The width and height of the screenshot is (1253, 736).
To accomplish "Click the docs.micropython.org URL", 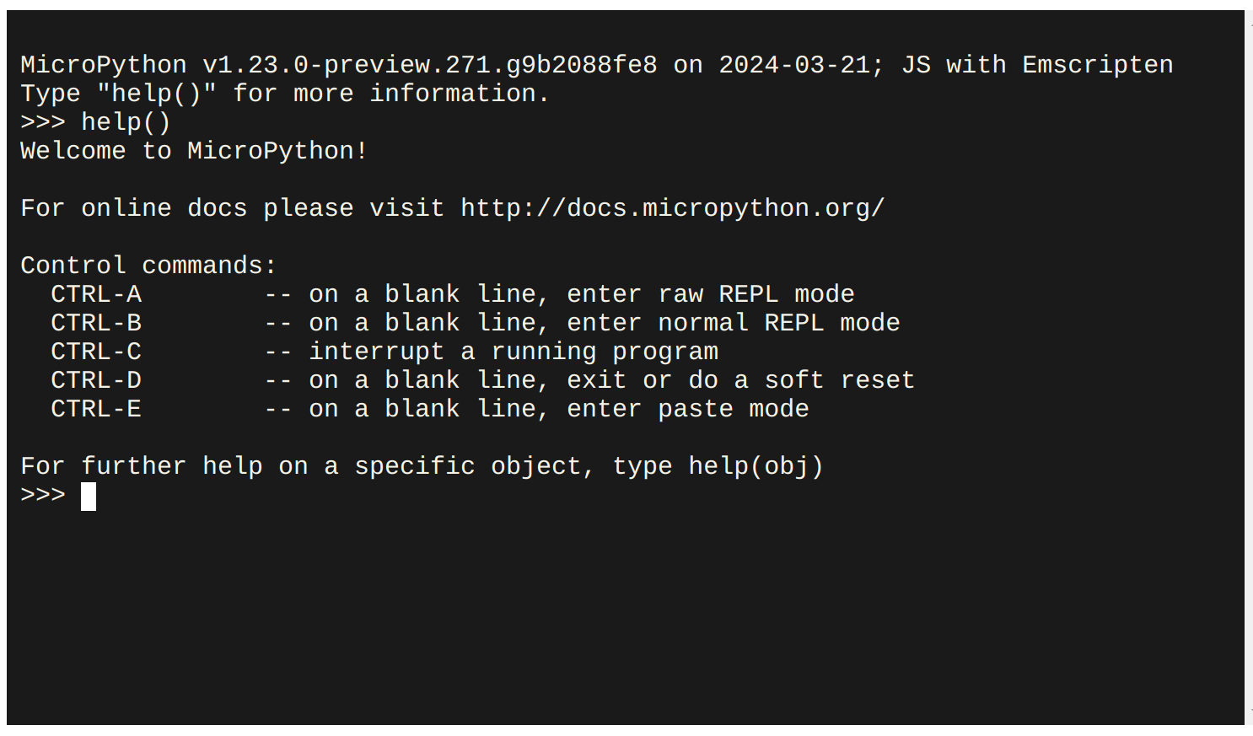I will tap(672, 208).
